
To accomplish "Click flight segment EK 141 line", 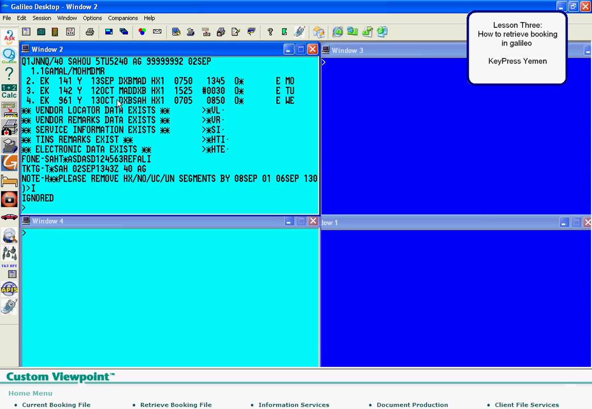I will pos(160,81).
